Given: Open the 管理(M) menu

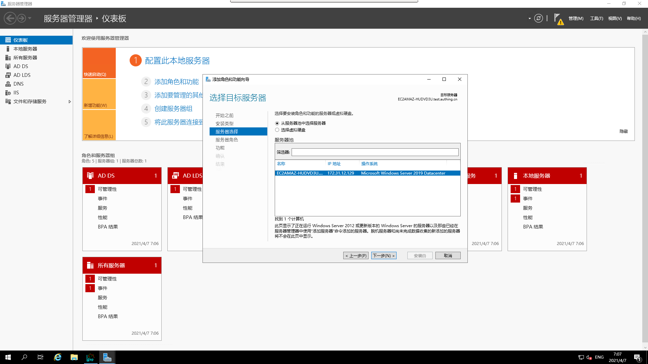Looking at the screenshot, I should [x=576, y=19].
